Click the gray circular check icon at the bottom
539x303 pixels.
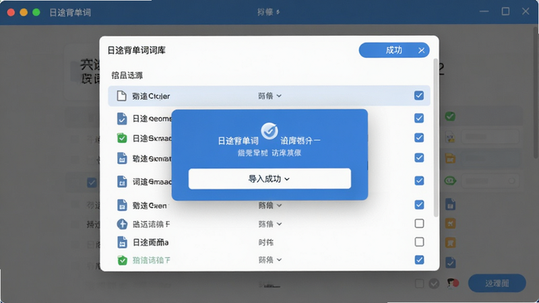pyautogui.click(x=434, y=283)
